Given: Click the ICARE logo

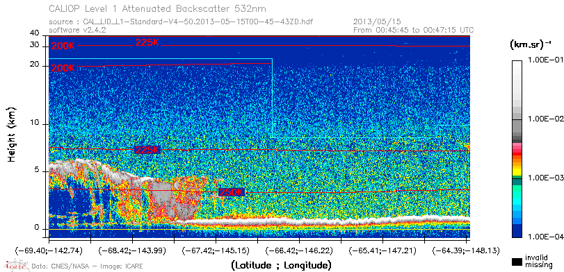Looking at the screenshot, I should 17,265.
